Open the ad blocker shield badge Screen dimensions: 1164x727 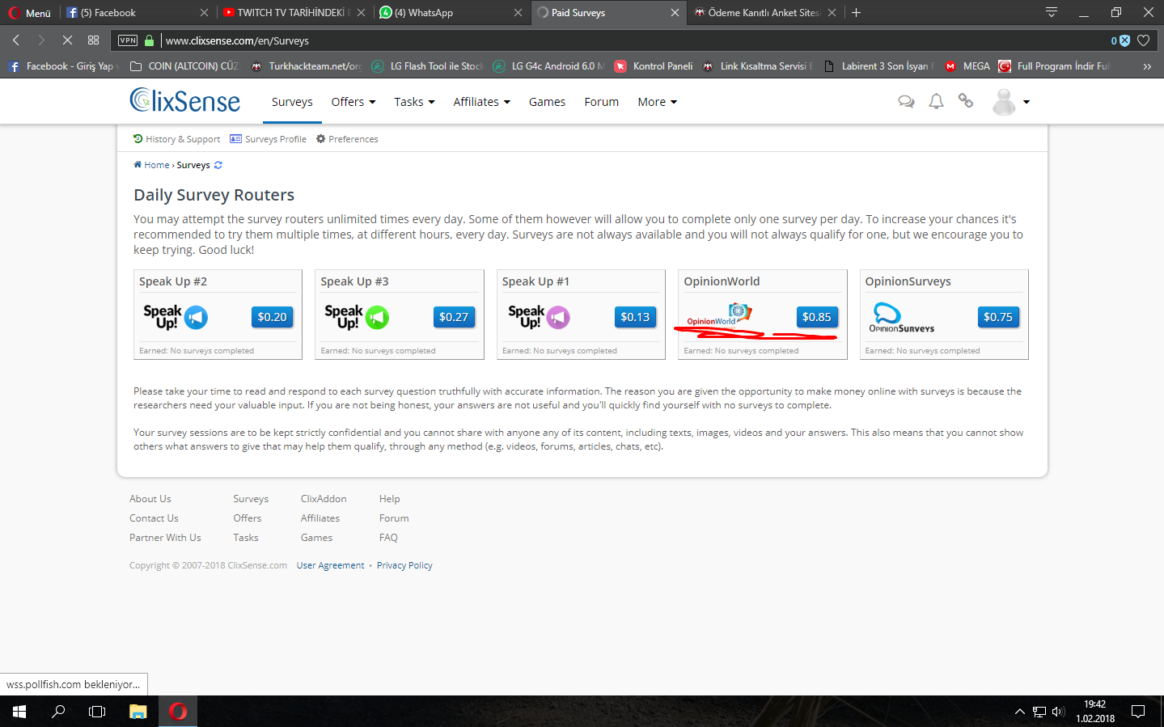pyautogui.click(x=1120, y=40)
